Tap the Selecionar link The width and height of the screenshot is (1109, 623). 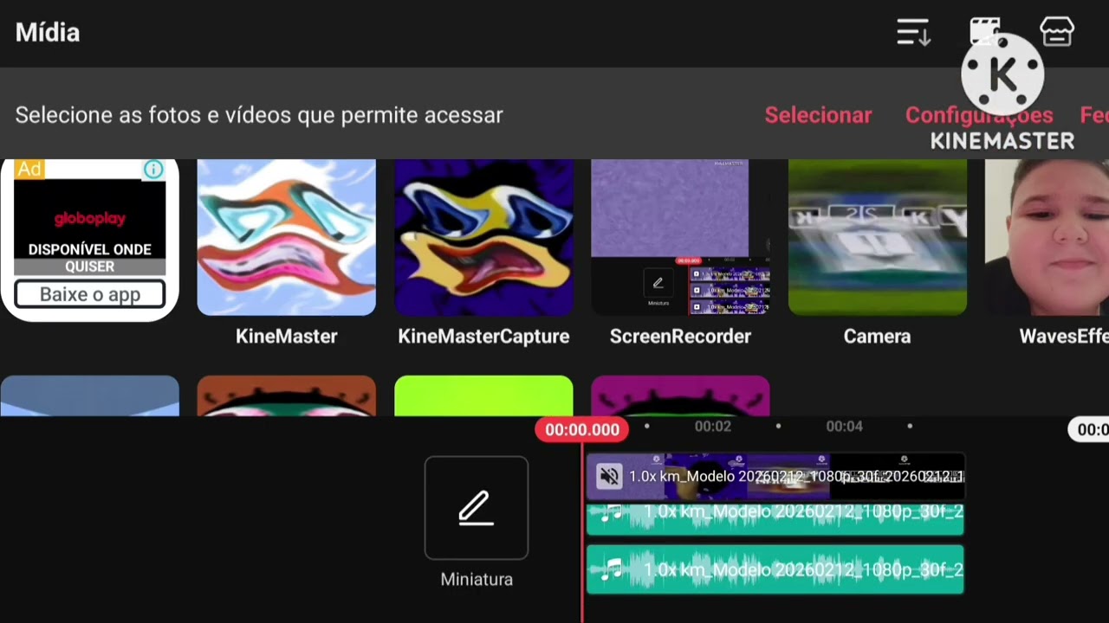[818, 115]
